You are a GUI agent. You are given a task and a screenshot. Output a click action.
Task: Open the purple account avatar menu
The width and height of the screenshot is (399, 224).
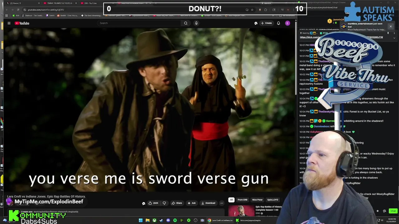tap(287, 23)
